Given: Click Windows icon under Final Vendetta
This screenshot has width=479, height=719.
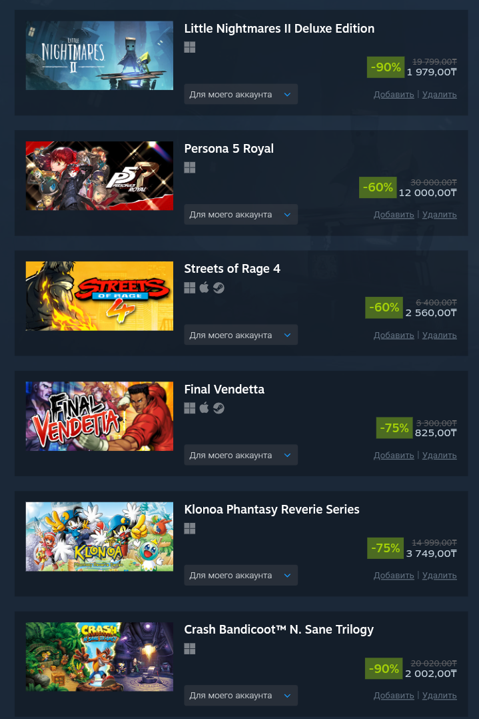Looking at the screenshot, I should click(190, 408).
